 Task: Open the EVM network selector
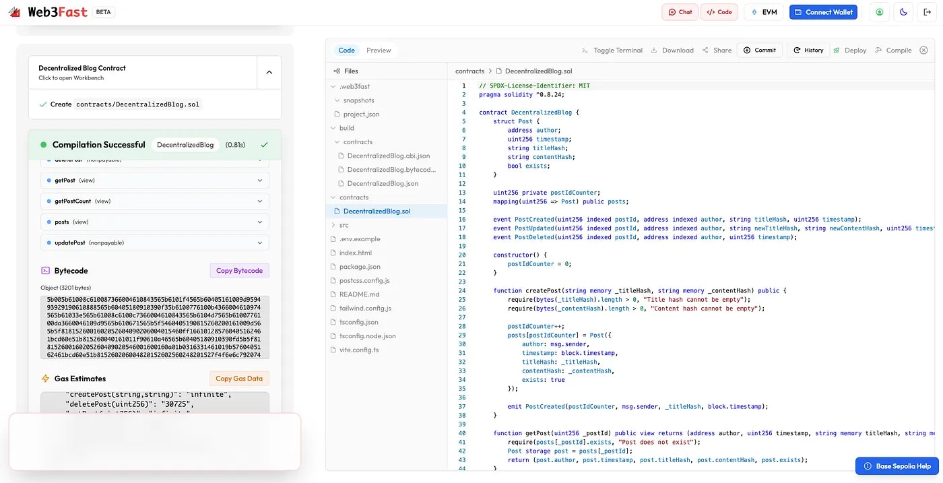(x=764, y=12)
